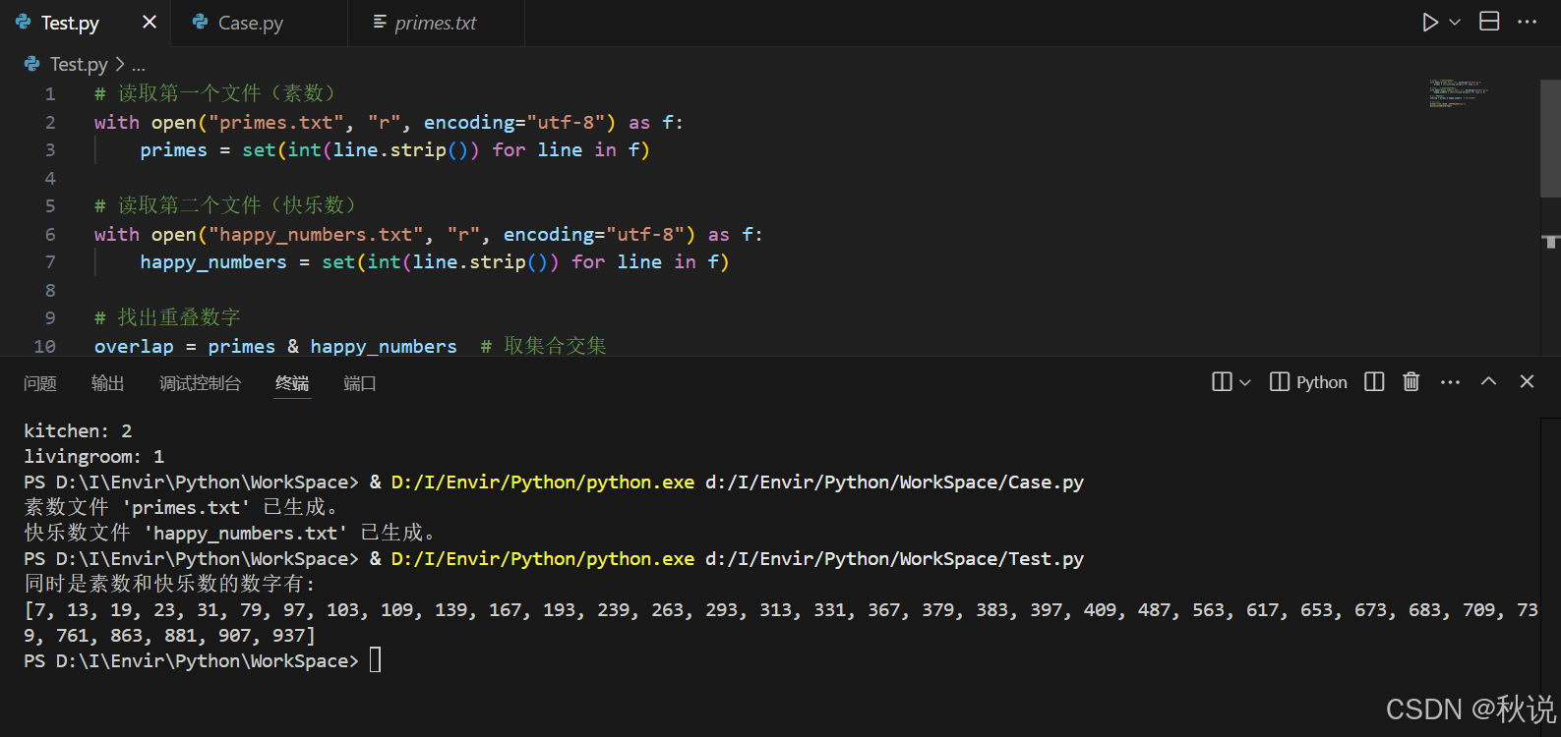Screen dimensions: 1561x737
Task: Split the terminal
Action: point(1374,382)
